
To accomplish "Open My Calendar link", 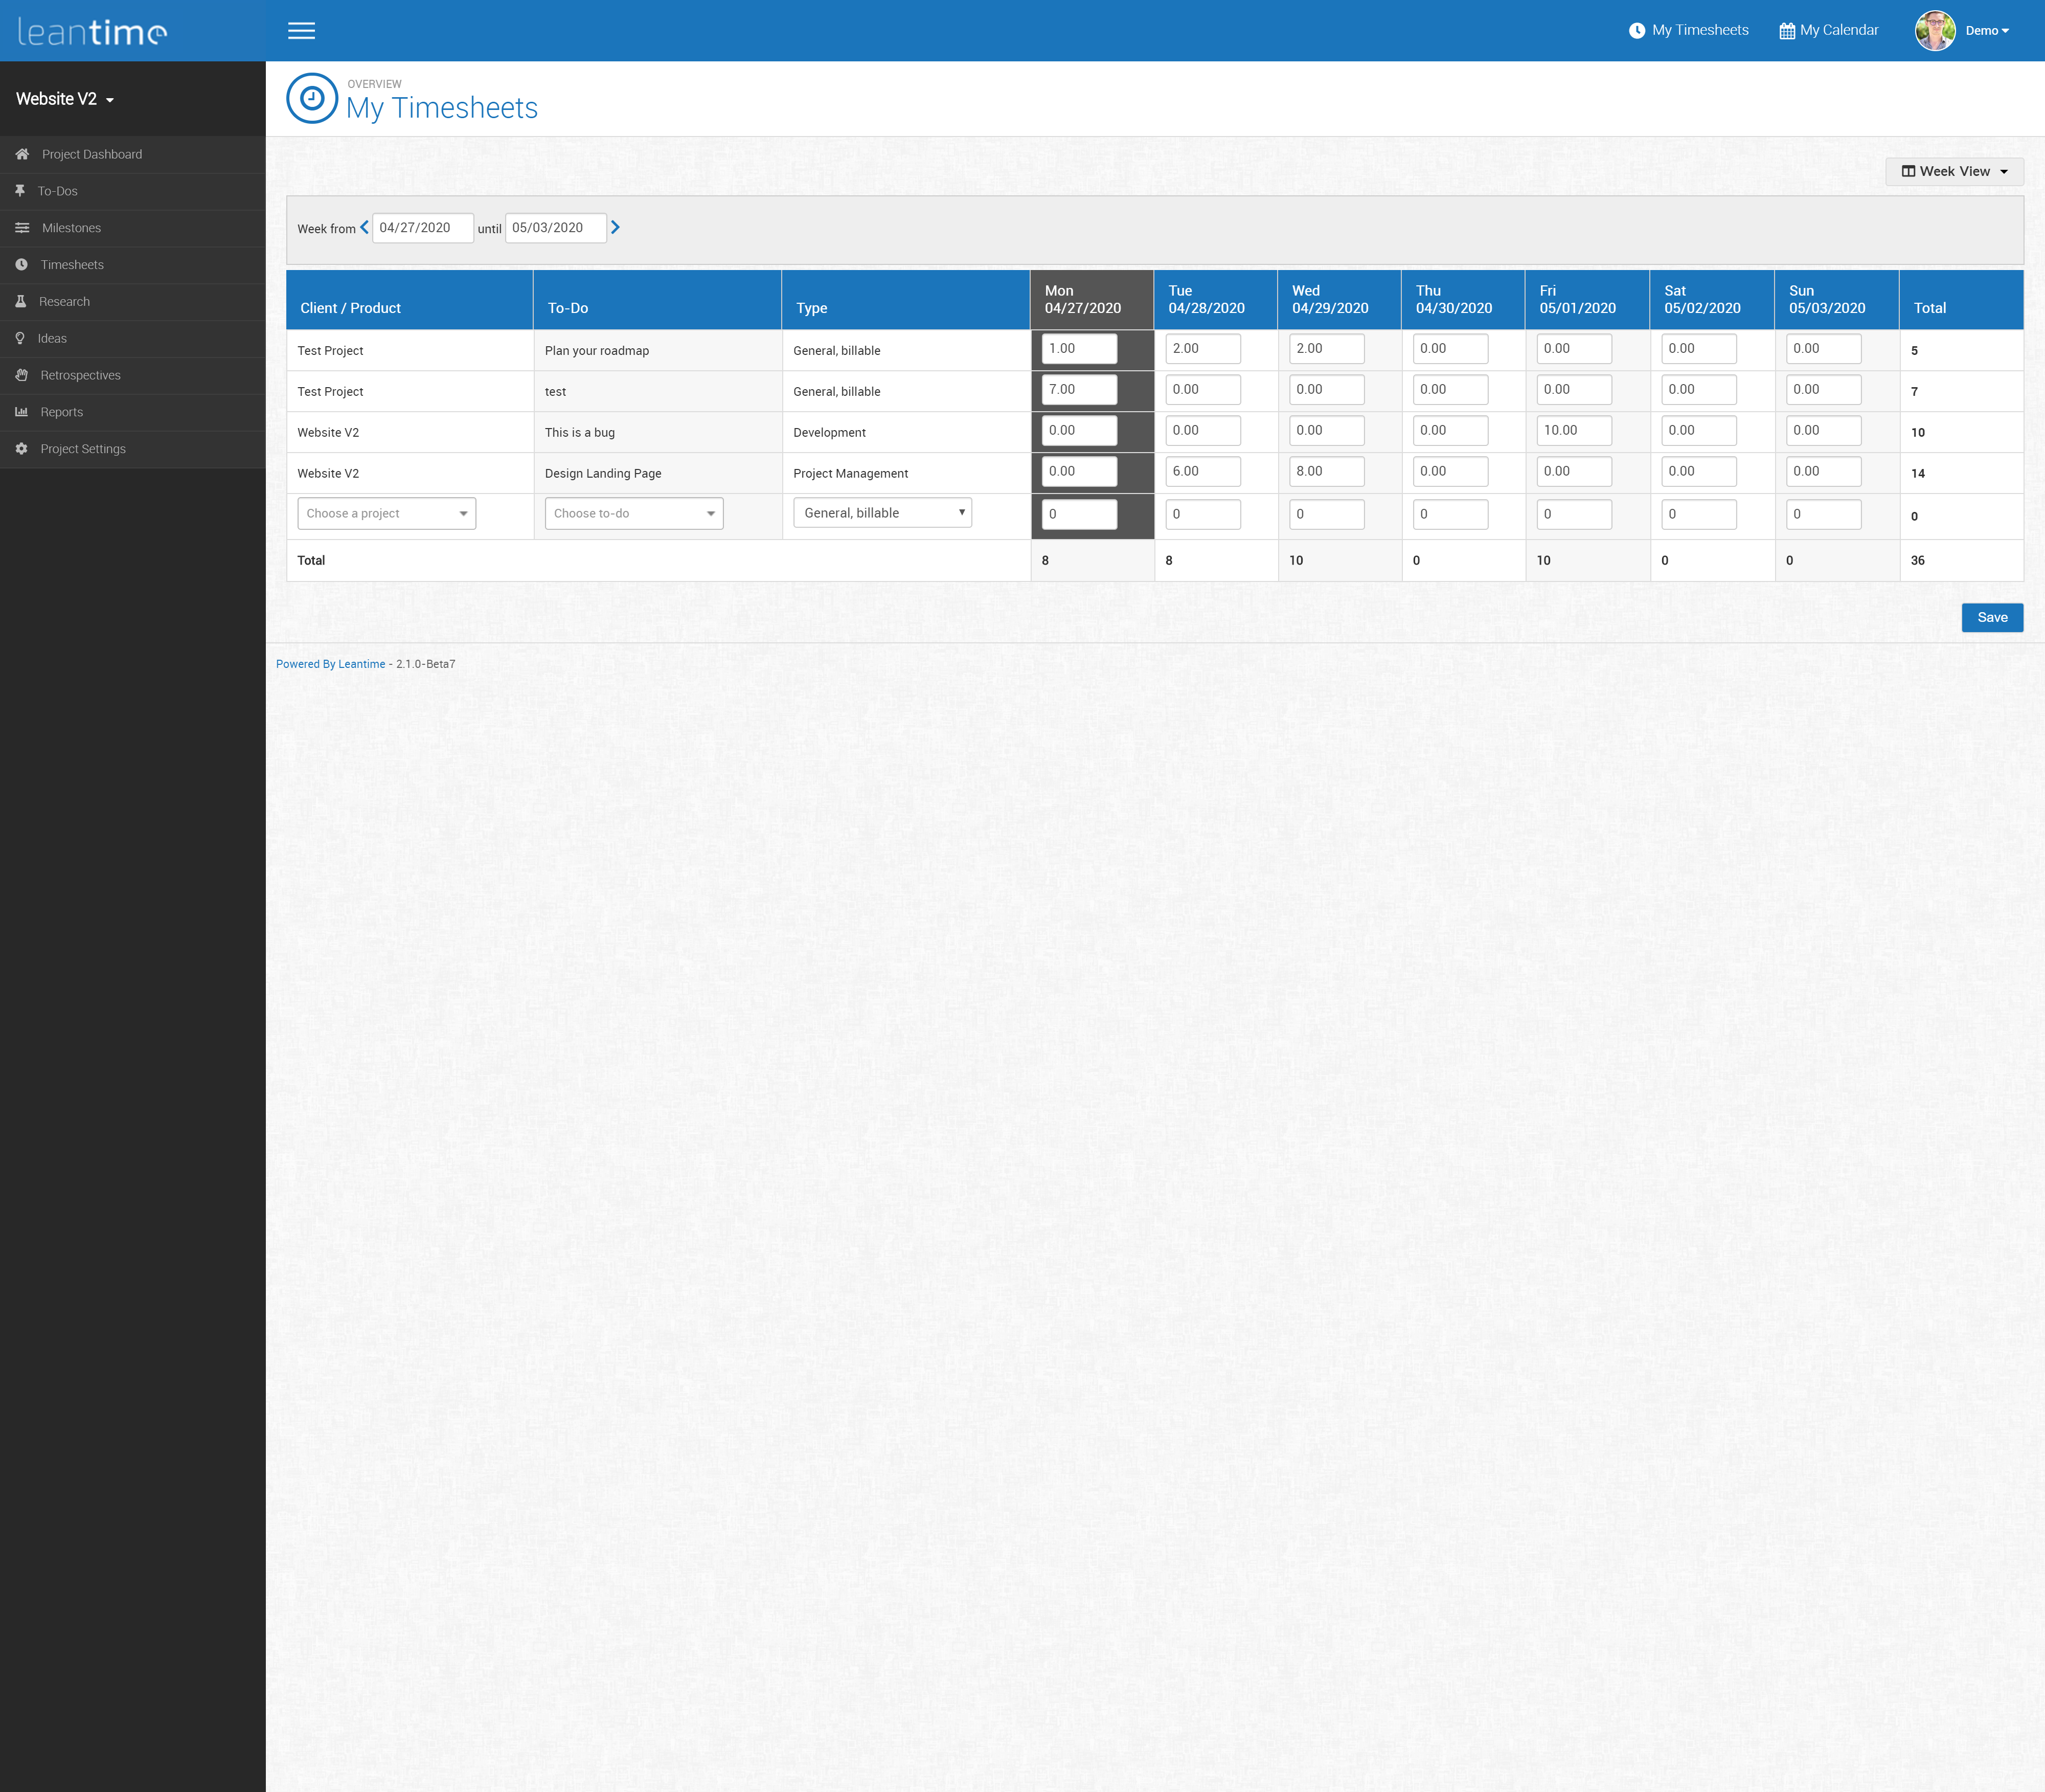I will click(x=1828, y=30).
